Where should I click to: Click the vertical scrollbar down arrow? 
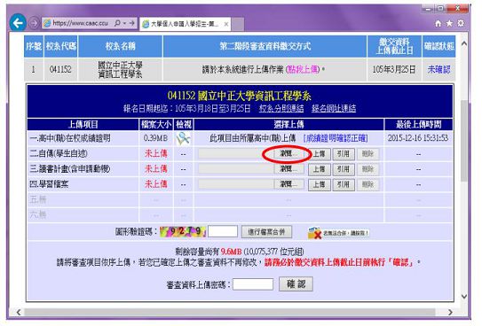click(x=464, y=297)
